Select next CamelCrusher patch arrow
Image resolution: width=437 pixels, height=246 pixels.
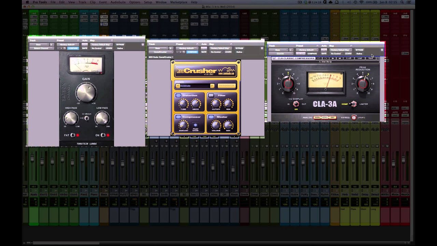click(212, 86)
